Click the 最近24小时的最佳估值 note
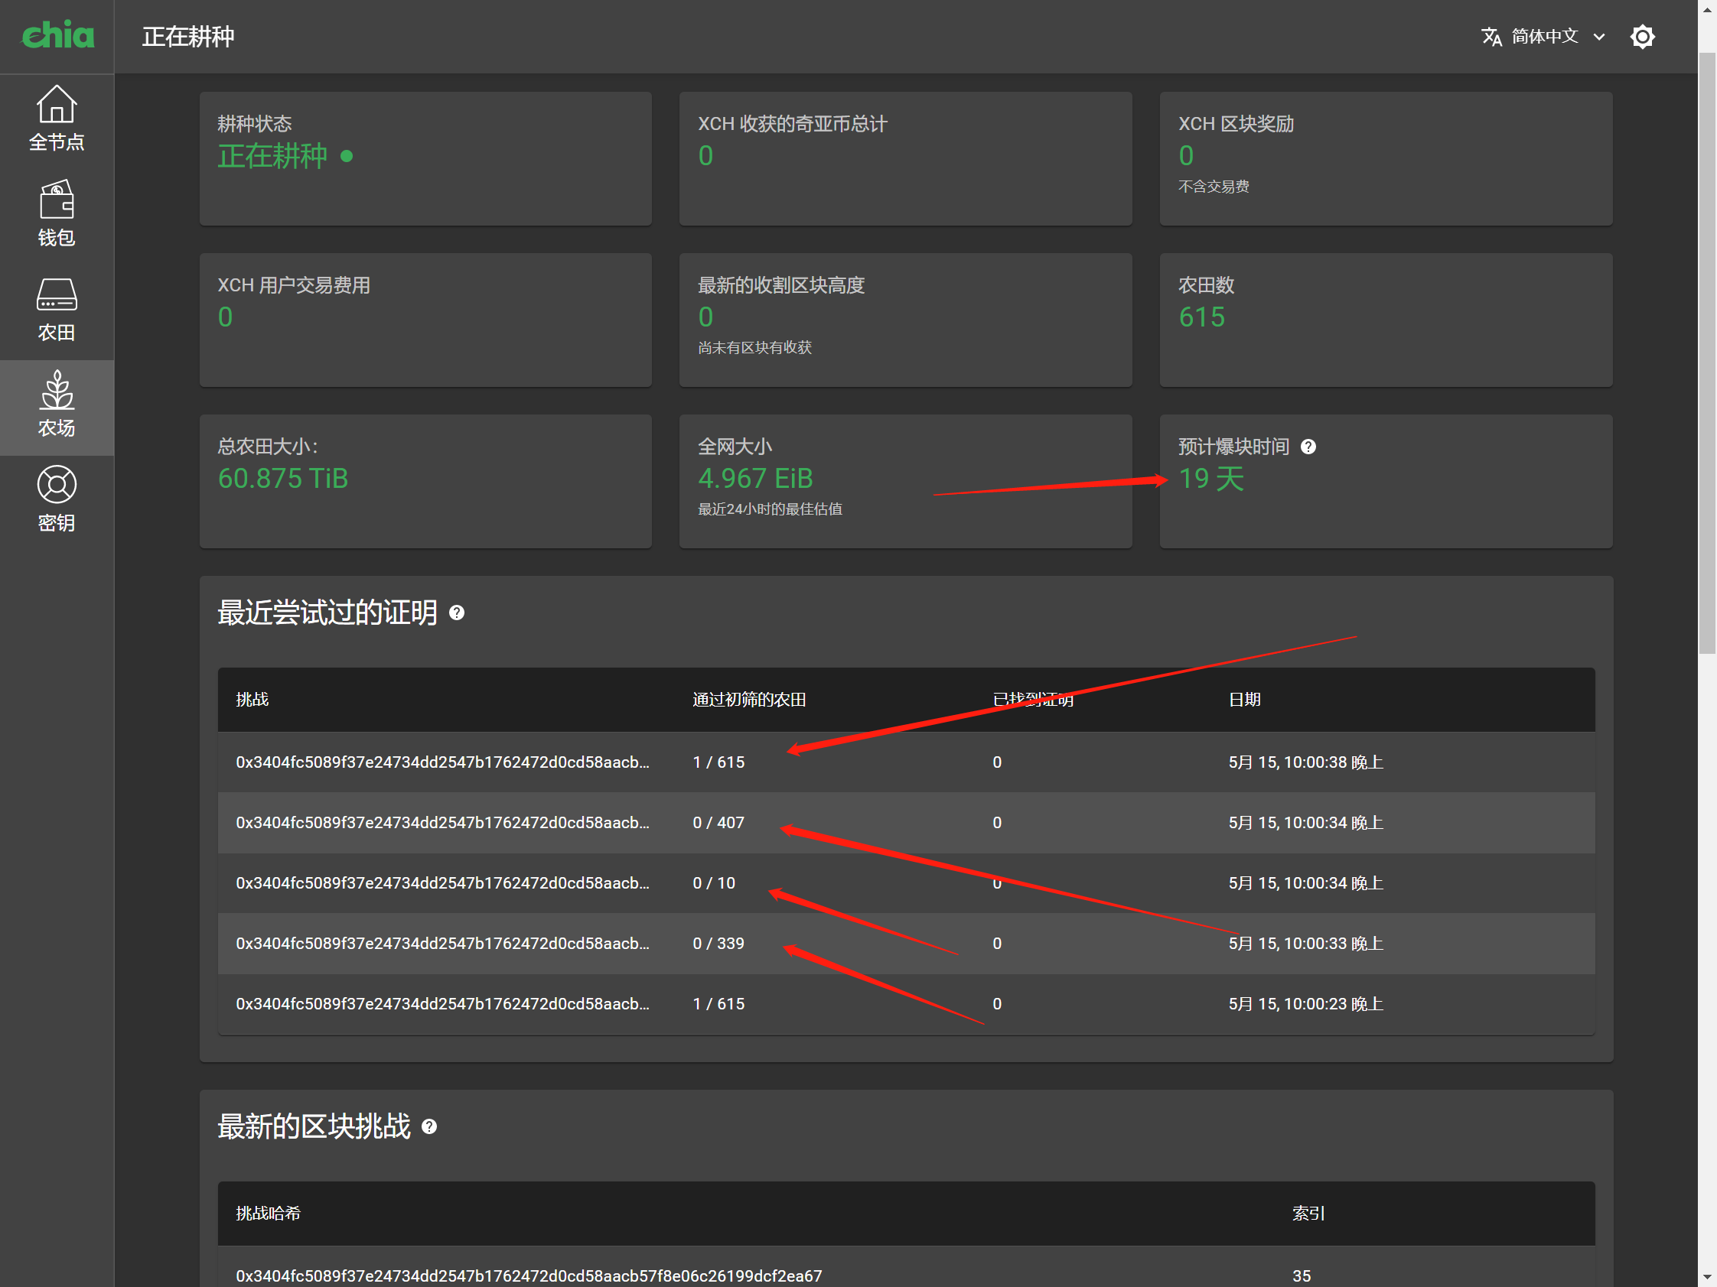The width and height of the screenshot is (1717, 1287). [769, 509]
